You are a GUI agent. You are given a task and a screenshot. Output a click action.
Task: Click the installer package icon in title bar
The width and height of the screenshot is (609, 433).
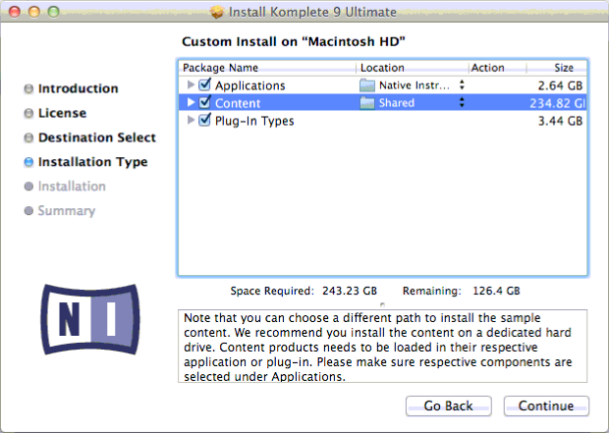217,12
